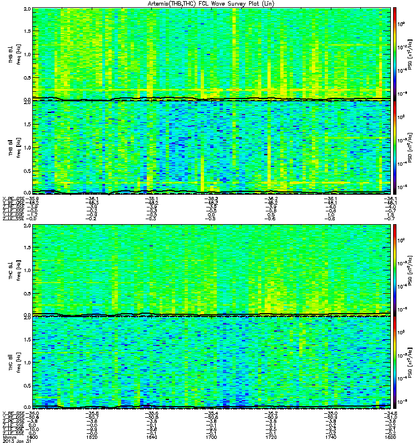Click the THB Y_LE_SSE value '-1.2'
Image resolution: width=417 pixels, height=445 pixels.
(x=31, y=215)
